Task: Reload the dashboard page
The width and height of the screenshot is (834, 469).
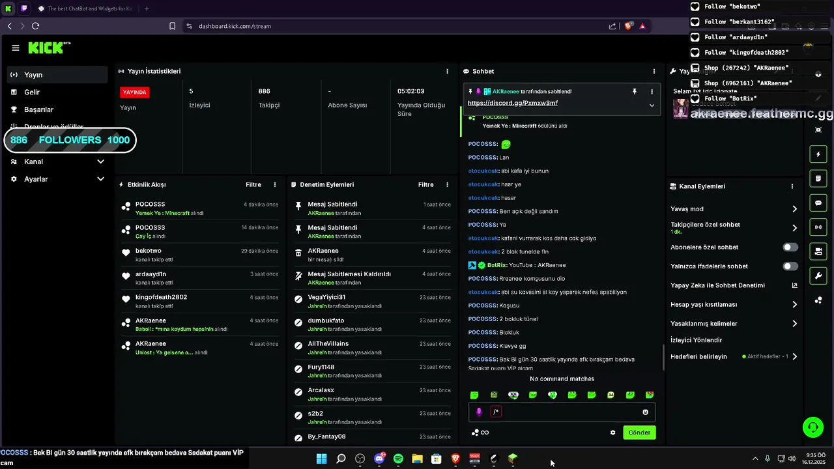Action: pyautogui.click(x=35, y=26)
